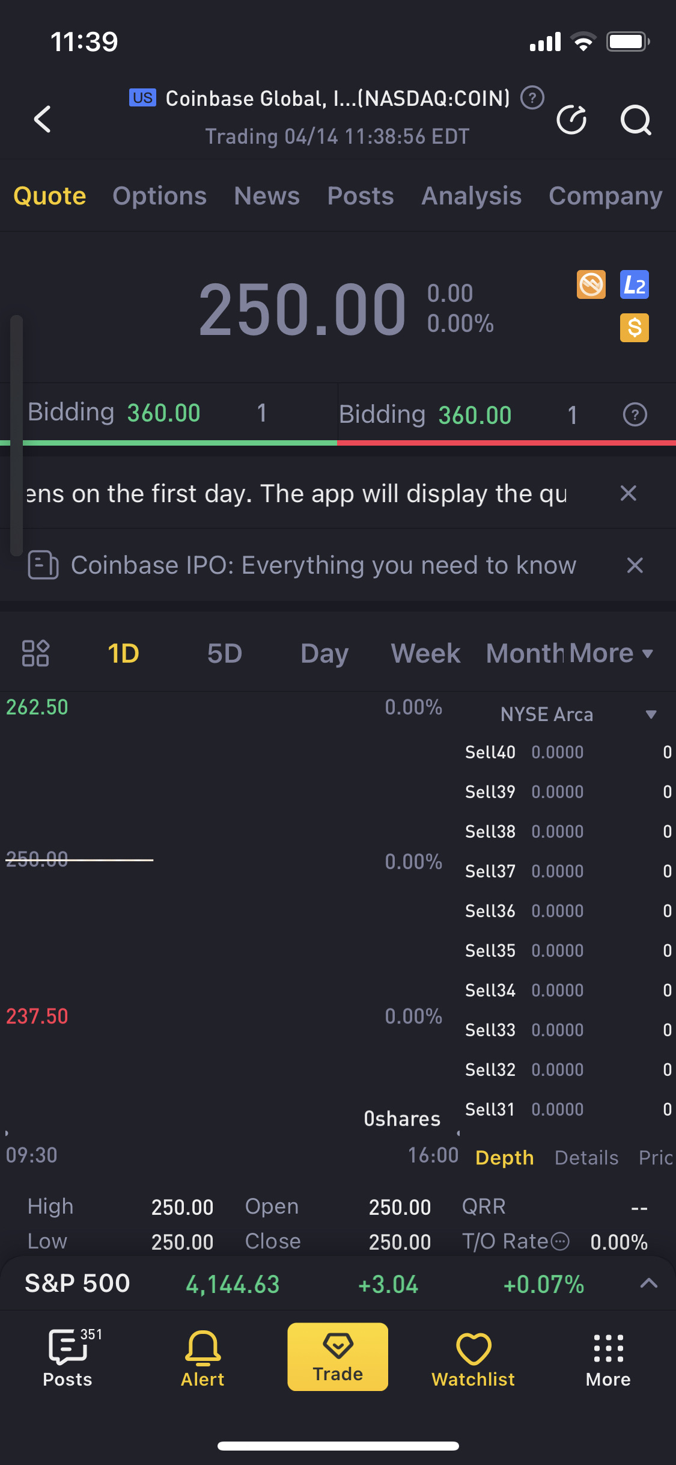Tap help icon next to stock name
Image resolution: width=676 pixels, height=1465 pixels.
(x=532, y=97)
